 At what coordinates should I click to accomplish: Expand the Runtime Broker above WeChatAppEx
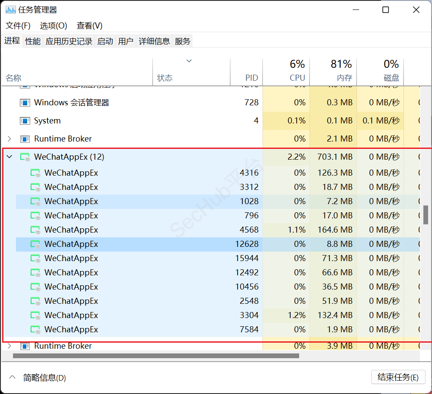9,139
